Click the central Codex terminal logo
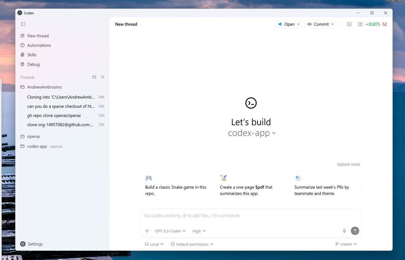 [x=251, y=103]
